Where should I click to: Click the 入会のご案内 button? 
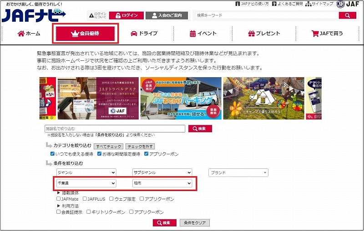(x=167, y=15)
